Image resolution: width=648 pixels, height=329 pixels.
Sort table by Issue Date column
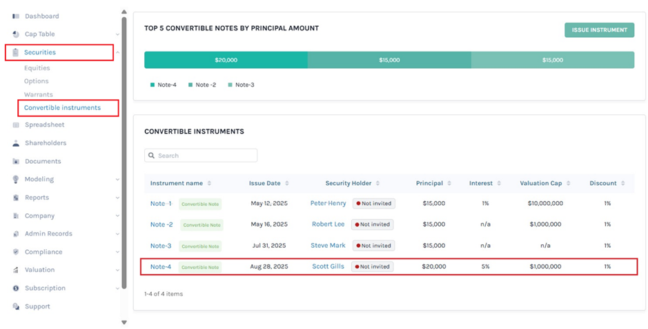click(286, 183)
